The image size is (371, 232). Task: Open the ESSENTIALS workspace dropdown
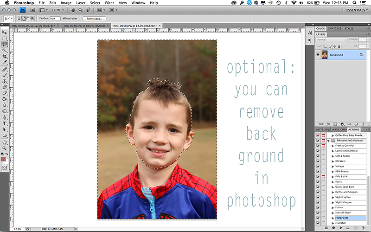pos(357,10)
